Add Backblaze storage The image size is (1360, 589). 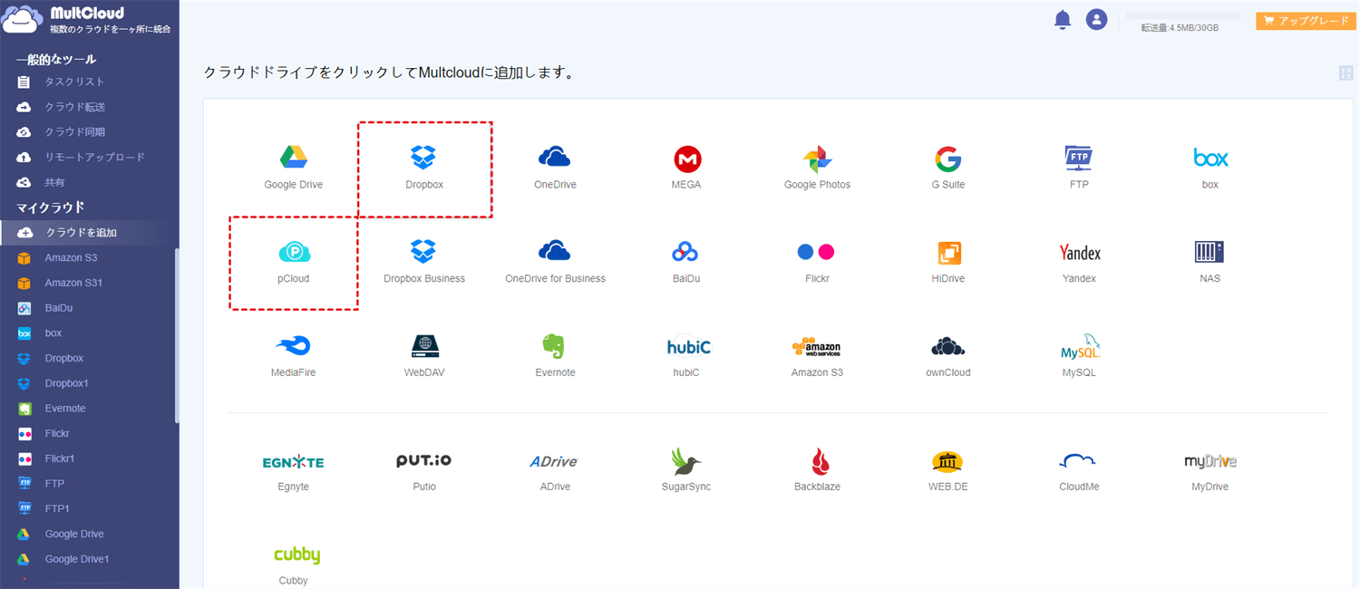click(x=817, y=470)
